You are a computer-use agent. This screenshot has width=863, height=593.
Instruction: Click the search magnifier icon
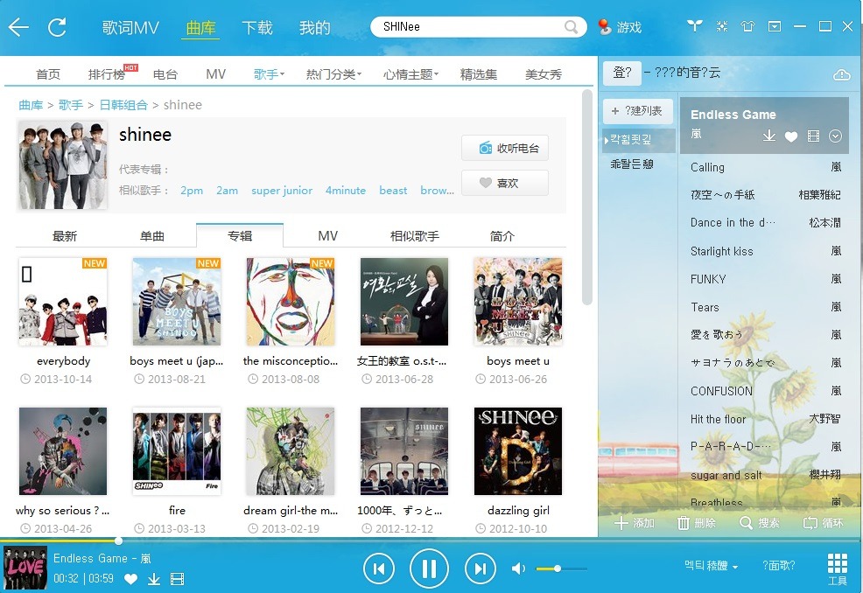(x=572, y=26)
